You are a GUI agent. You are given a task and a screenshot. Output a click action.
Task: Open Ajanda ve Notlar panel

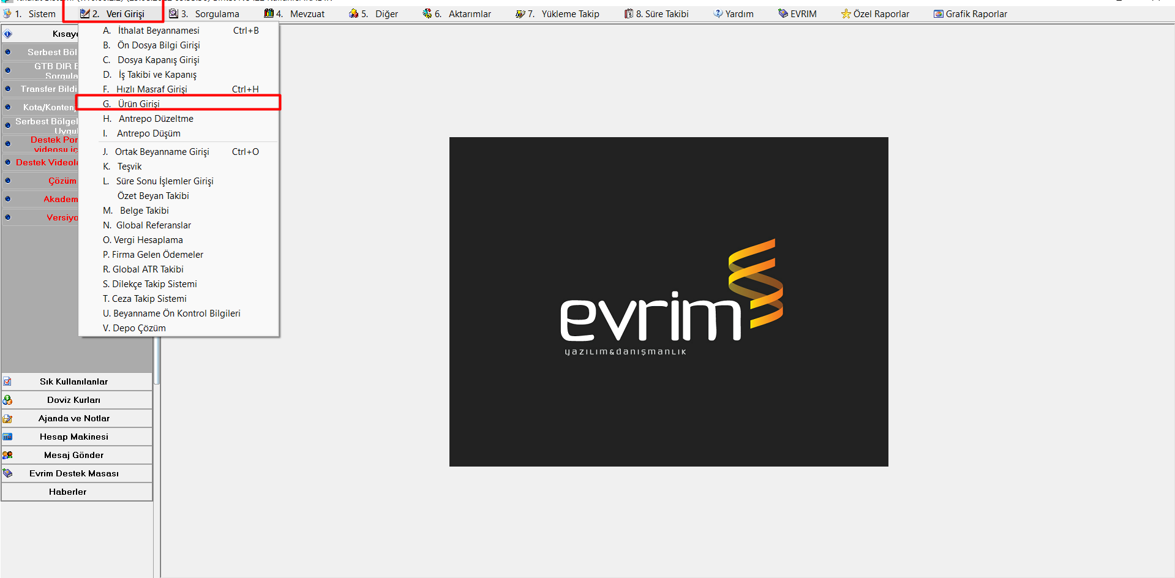[77, 418]
